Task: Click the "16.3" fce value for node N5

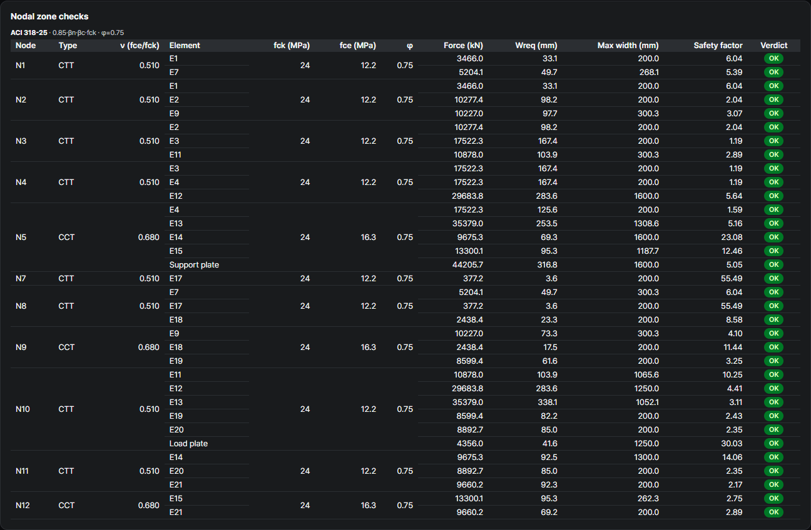Action: (369, 237)
